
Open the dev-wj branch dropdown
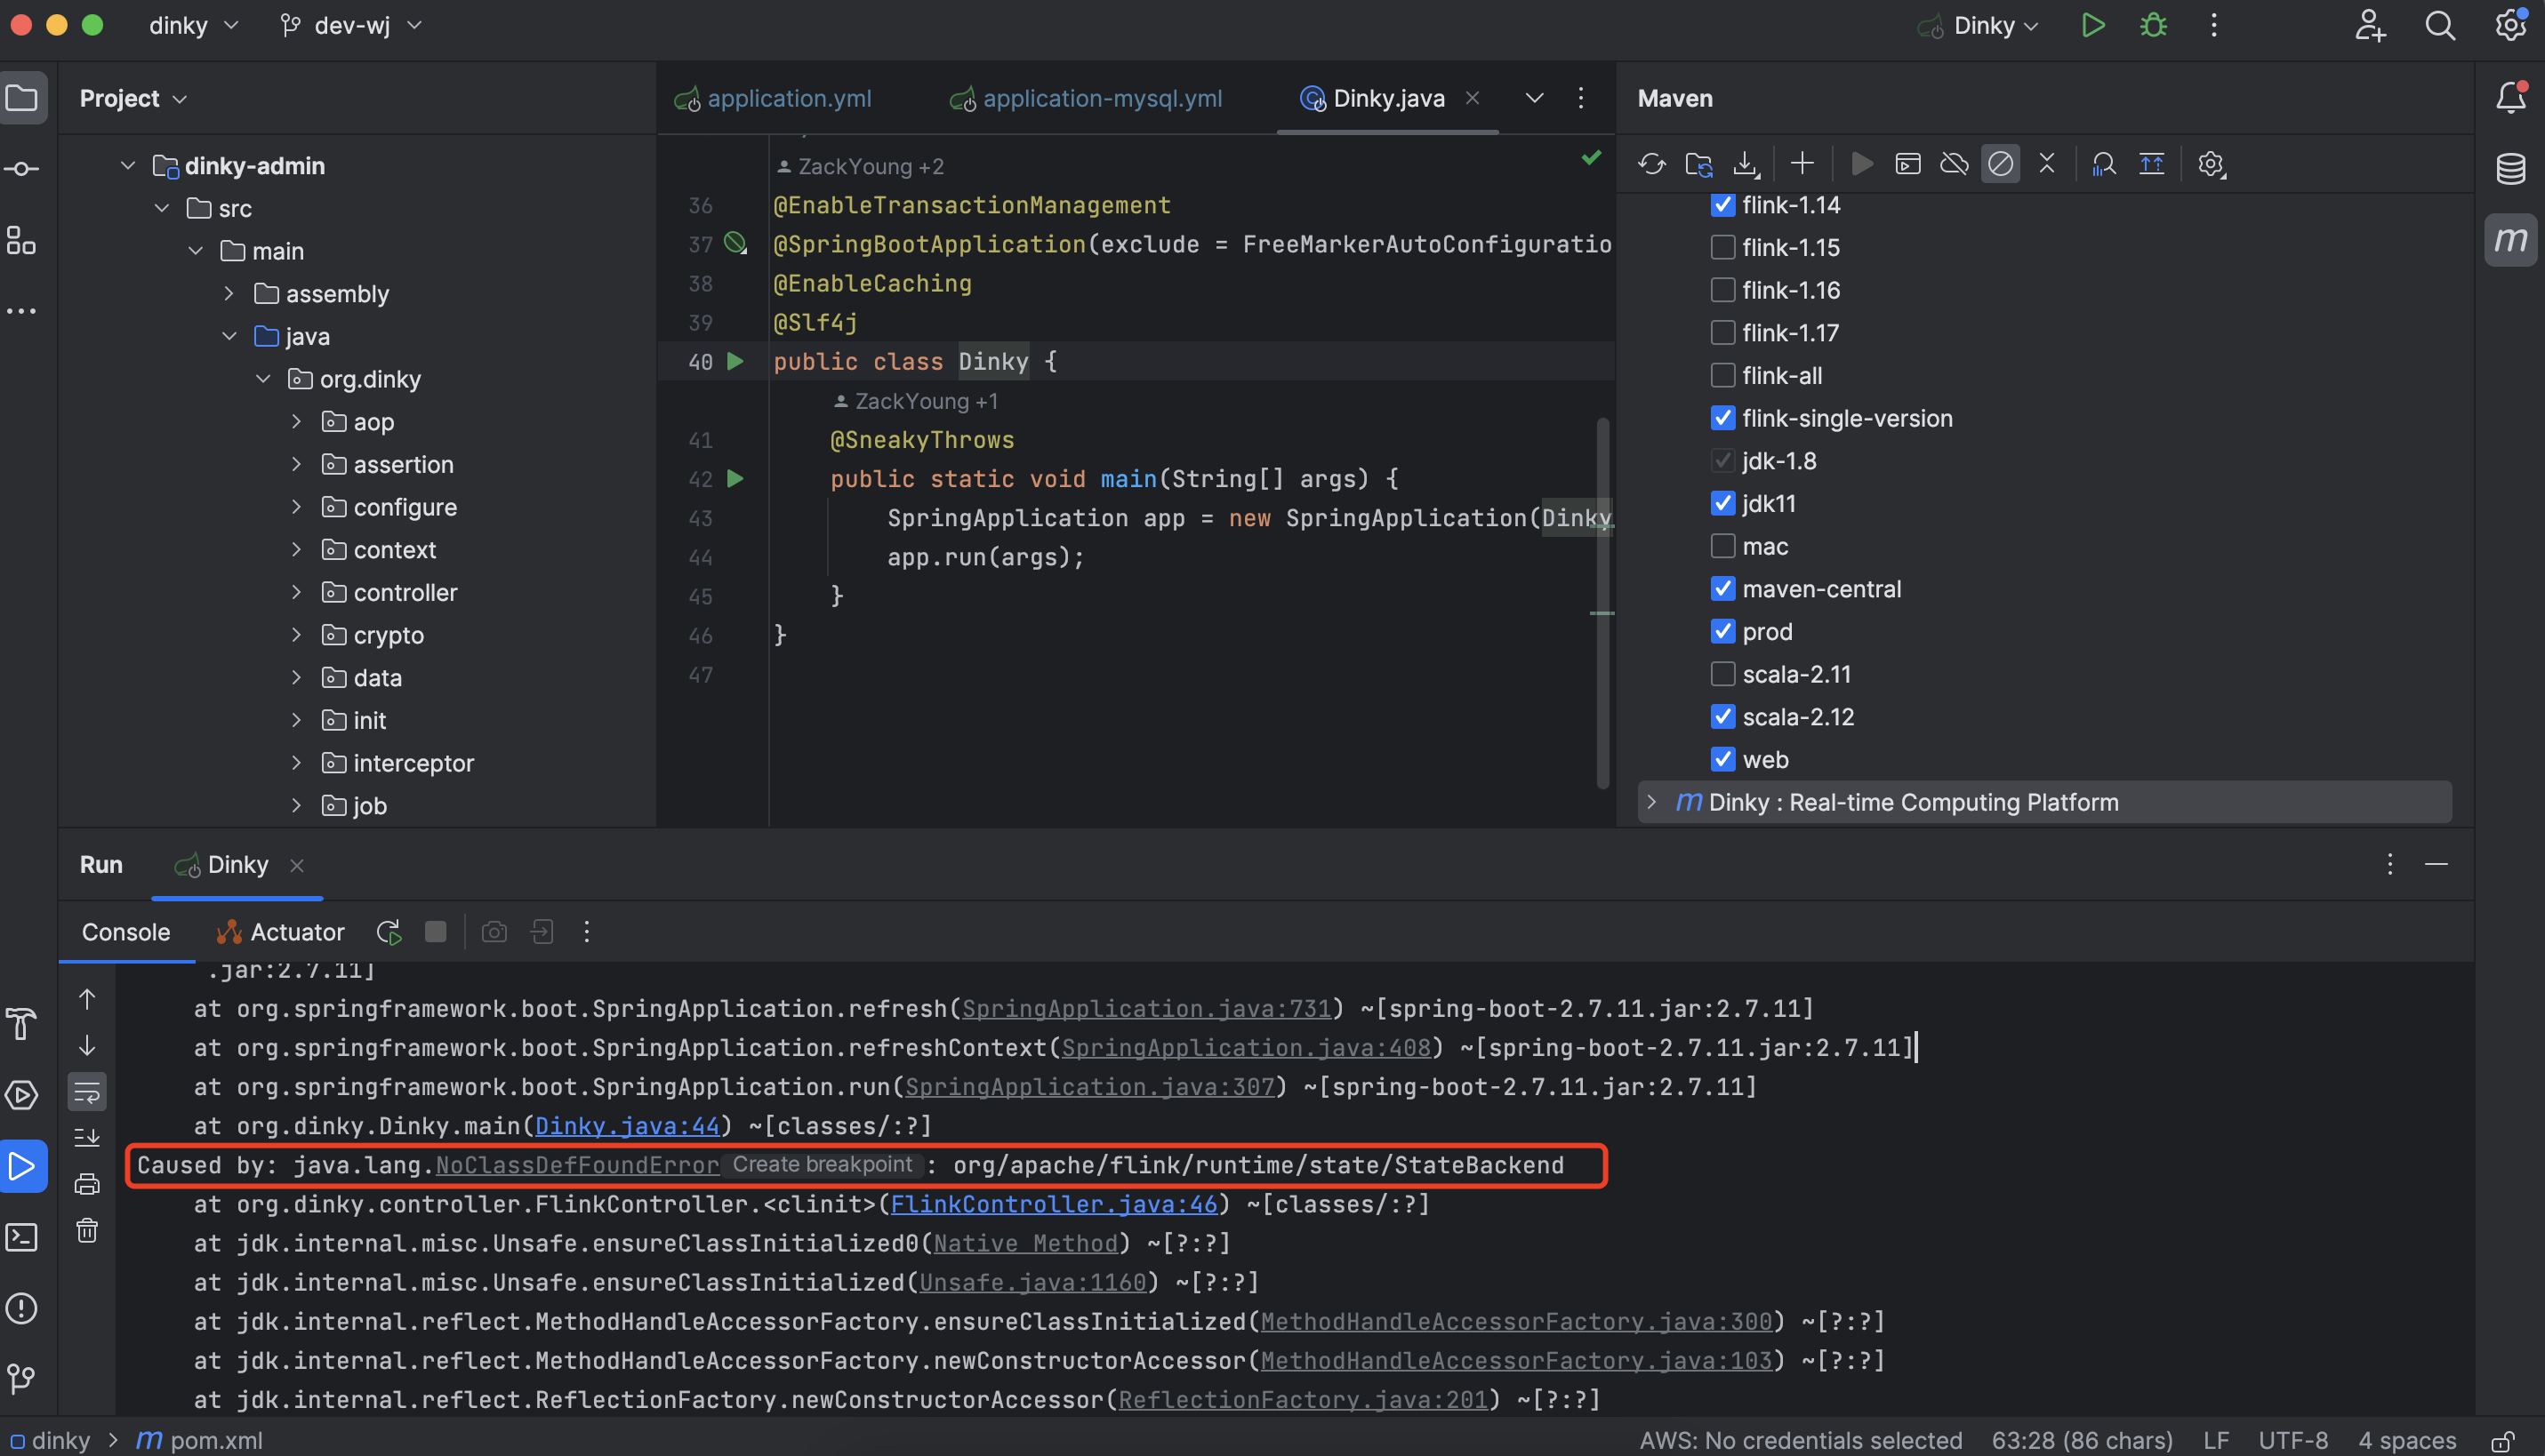pos(352,25)
